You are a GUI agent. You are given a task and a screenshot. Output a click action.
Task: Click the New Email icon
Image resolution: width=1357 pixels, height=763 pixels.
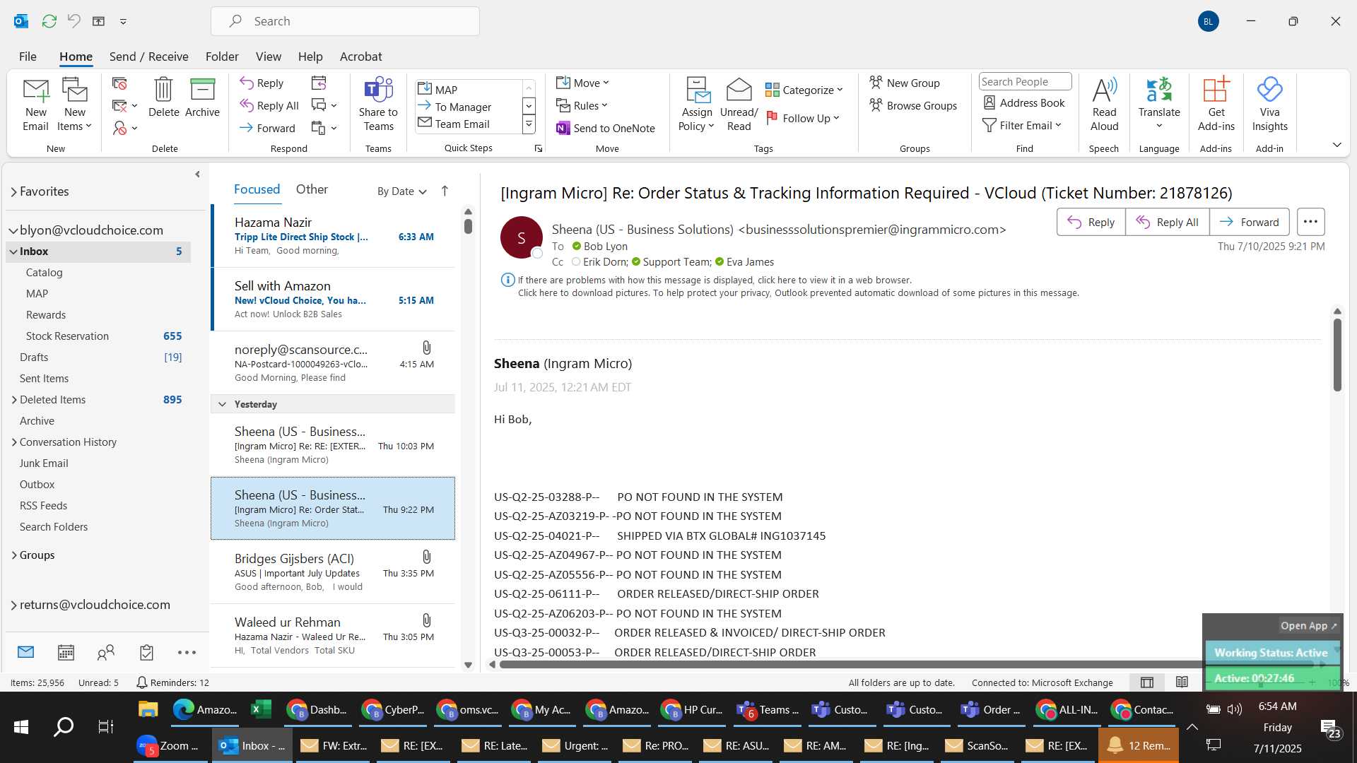click(35, 105)
